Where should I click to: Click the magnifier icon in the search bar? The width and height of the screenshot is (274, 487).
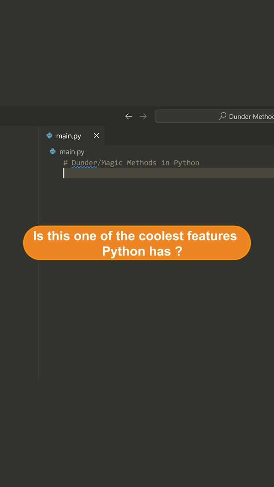point(222,116)
